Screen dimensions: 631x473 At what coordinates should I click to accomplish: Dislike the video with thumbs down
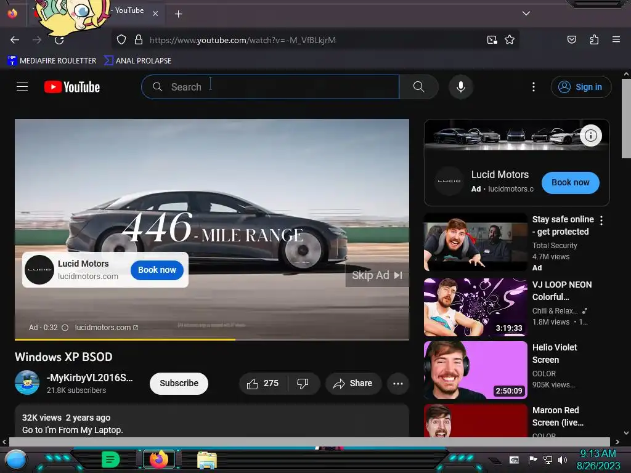pos(303,384)
